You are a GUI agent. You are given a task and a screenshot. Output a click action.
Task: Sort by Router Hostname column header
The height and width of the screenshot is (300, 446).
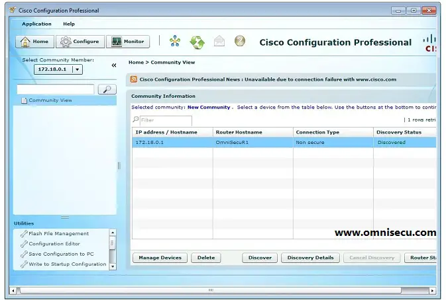point(253,132)
